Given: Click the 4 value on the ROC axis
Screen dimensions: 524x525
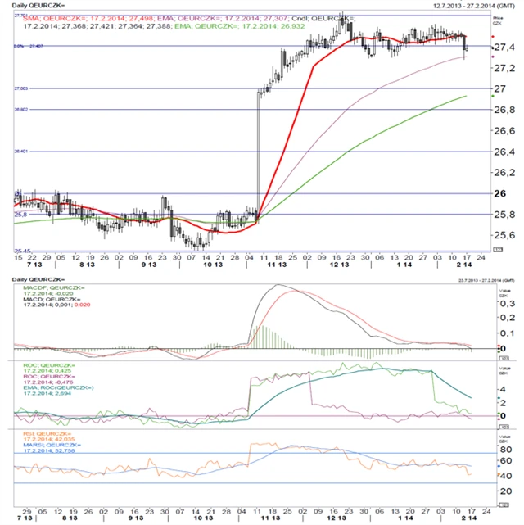Looking at the screenshot, I should click(504, 389).
